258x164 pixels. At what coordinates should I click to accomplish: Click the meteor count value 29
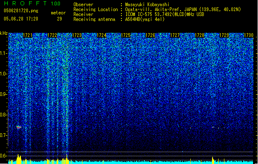point(59,19)
